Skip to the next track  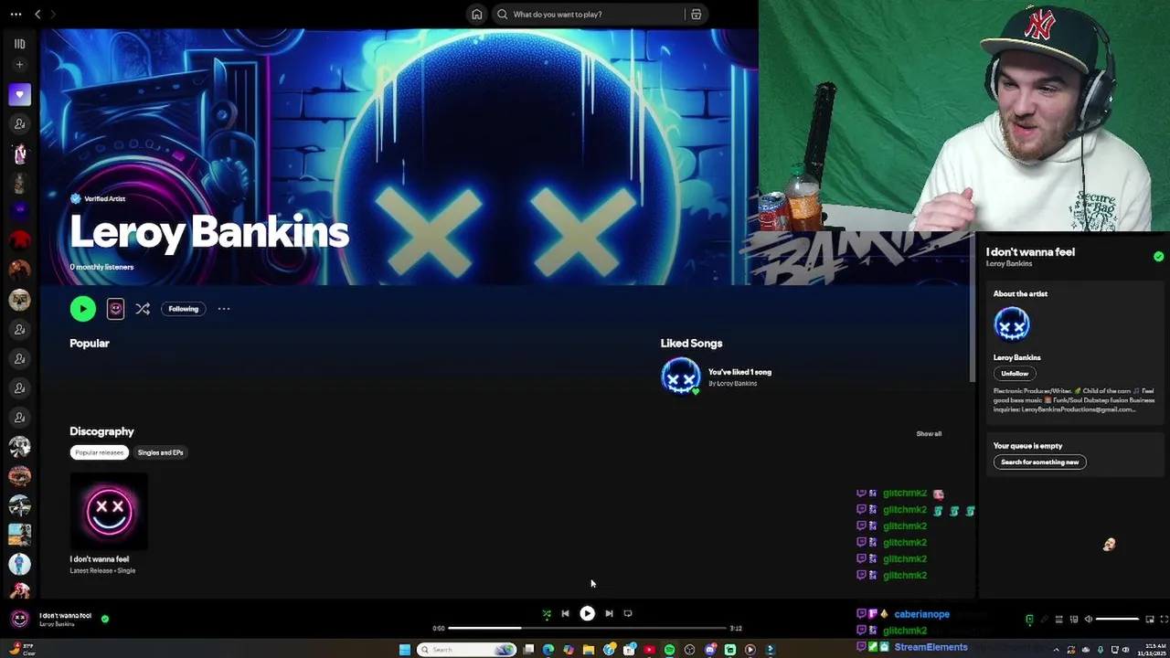609,614
